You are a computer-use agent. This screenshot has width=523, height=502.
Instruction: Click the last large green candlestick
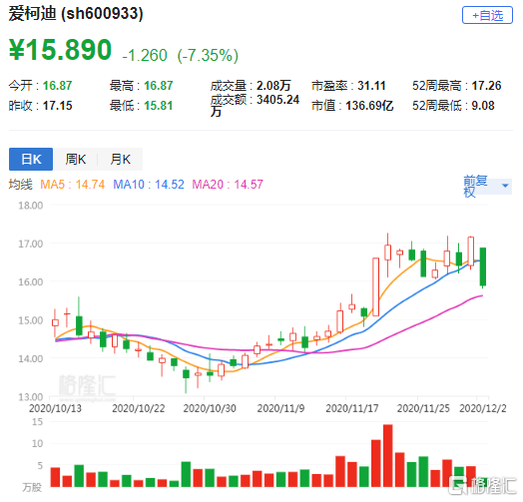coord(483,266)
